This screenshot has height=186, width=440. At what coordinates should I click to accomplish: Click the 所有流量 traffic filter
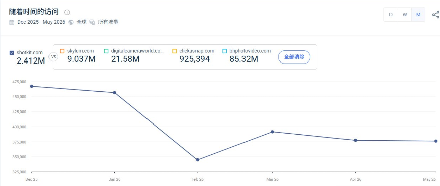(108, 22)
